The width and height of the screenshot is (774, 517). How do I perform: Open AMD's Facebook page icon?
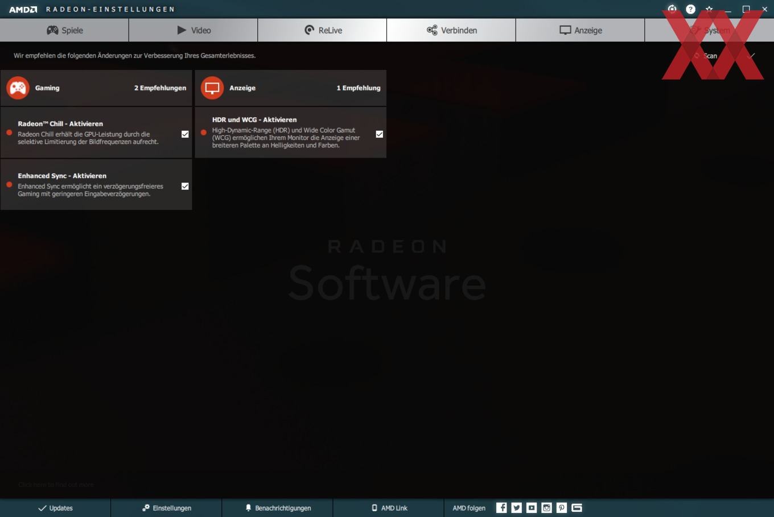(501, 508)
